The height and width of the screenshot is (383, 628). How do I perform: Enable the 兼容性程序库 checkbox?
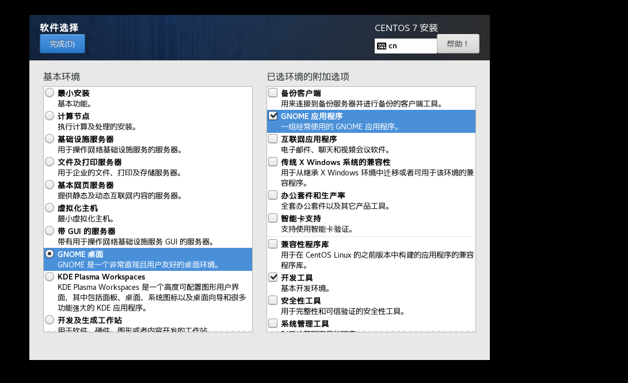273,244
